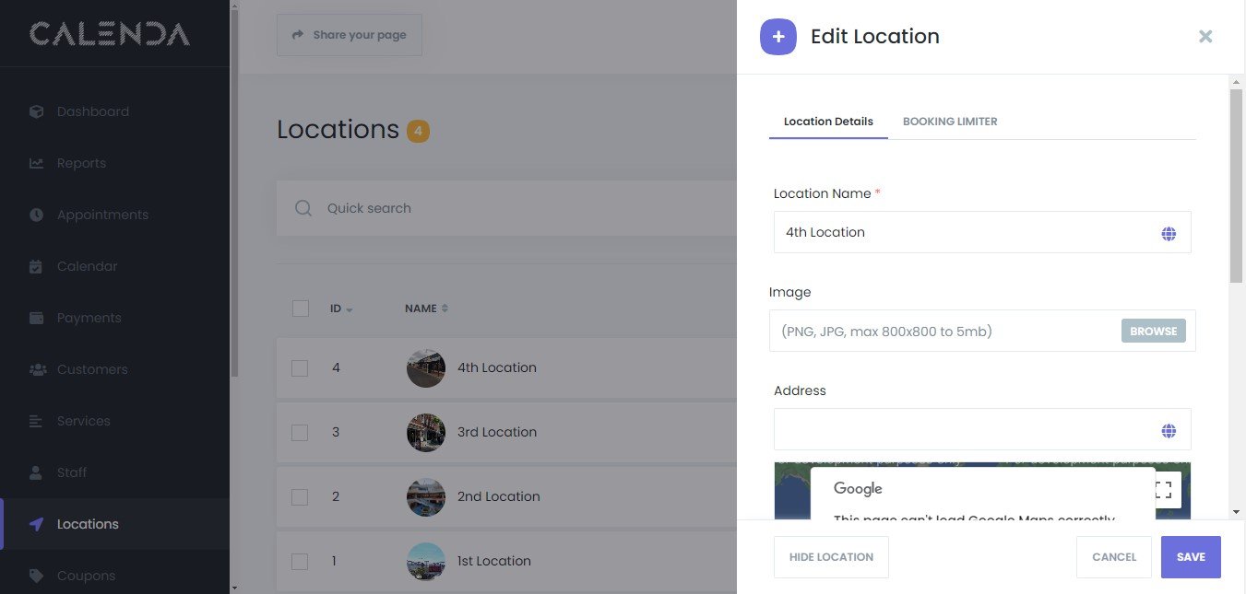Open the Calendar menu item
Screen dimensions: 1246x594
coord(87,266)
